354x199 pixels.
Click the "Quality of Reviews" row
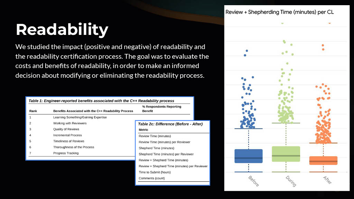tap(66, 129)
